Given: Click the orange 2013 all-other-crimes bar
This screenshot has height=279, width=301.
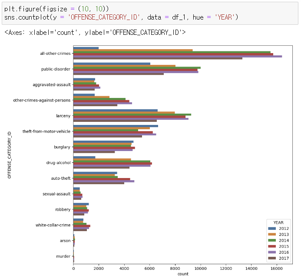Looking at the screenshot, I should pos(133,50).
